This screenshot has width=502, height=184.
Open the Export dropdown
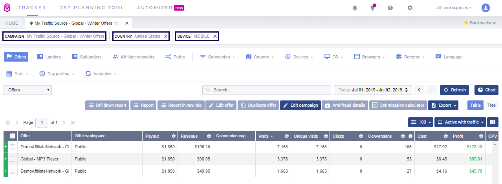click(443, 105)
